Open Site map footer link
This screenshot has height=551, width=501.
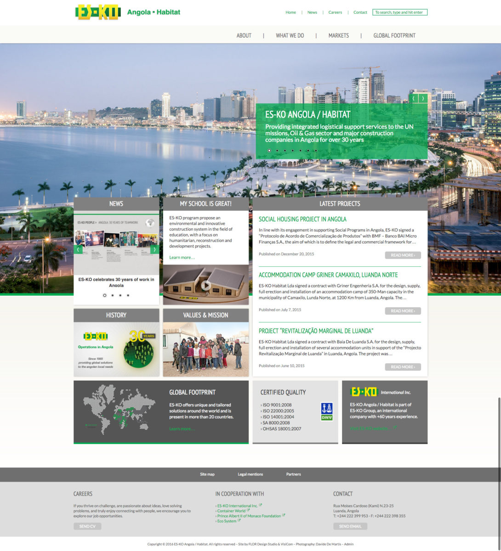click(x=207, y=474)
